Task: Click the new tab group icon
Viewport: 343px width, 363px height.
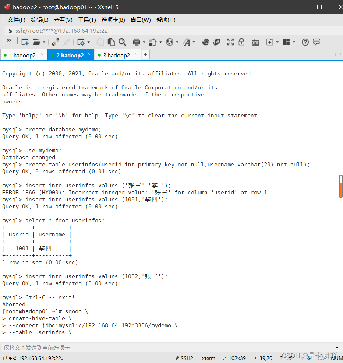Action: (x=270, y=42)
